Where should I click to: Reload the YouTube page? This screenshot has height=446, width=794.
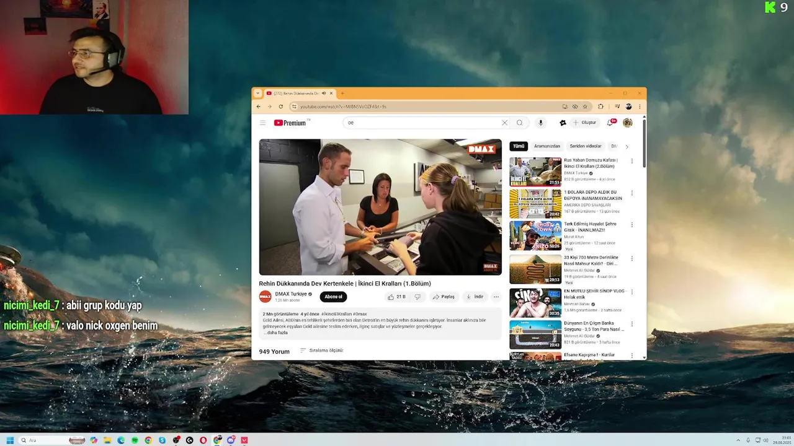pos(280,107)
